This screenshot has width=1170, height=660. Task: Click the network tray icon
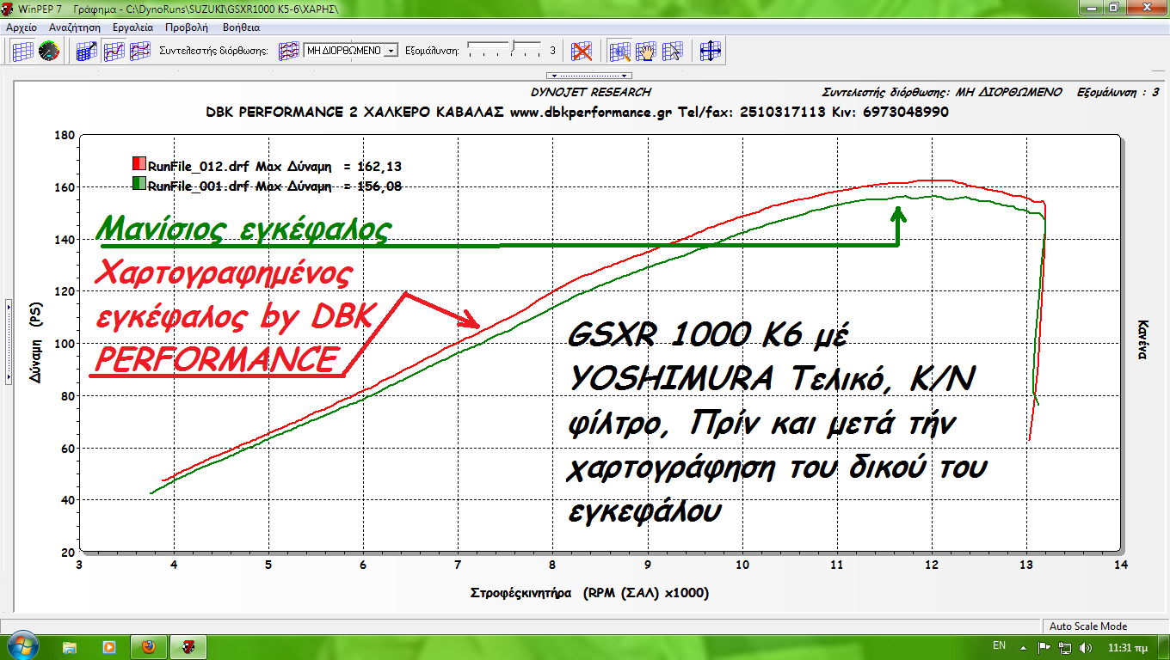[1065, 647]
